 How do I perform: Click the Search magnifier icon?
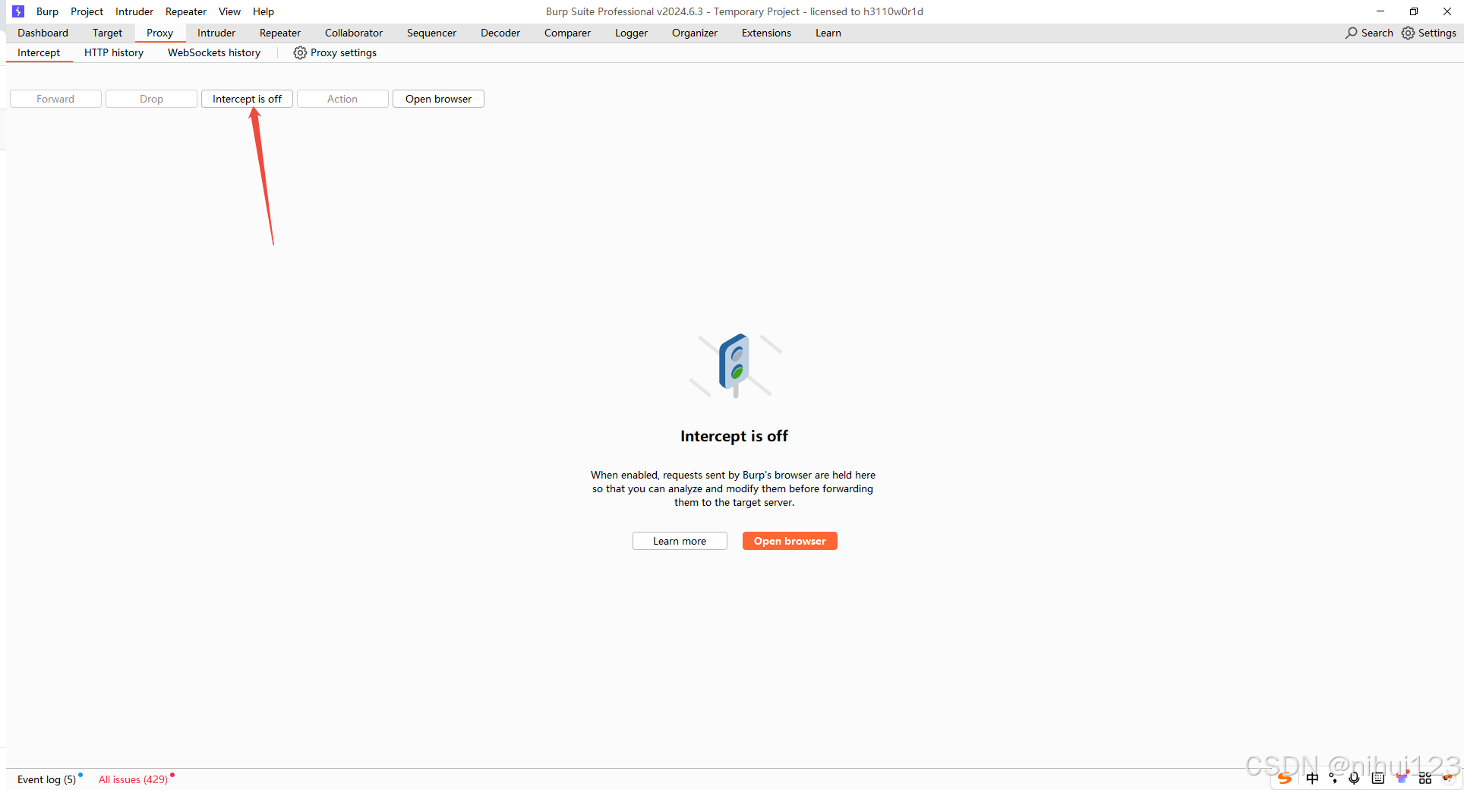pyautogui.click(x=1352, y=33)
